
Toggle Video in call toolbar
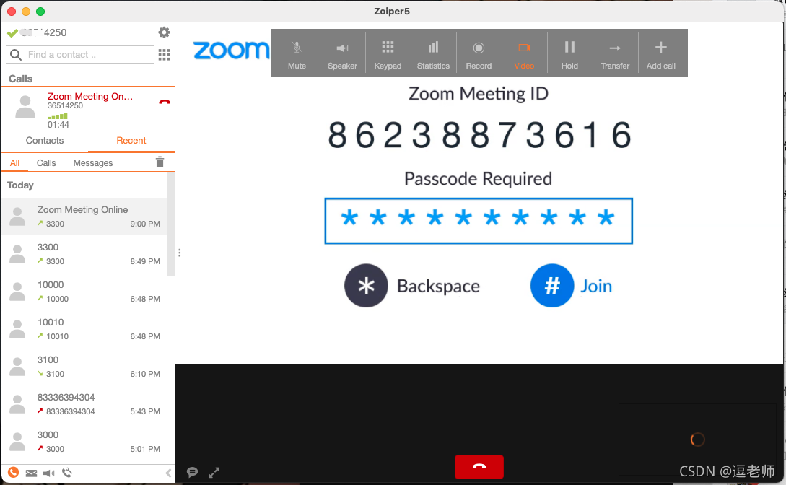point(524,53)
